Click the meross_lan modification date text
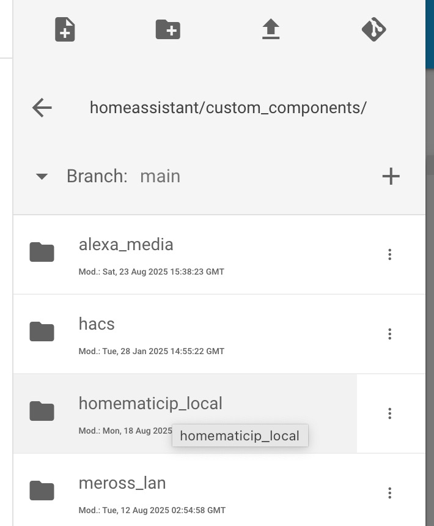 pyautogui.click(x=152, y=510)
